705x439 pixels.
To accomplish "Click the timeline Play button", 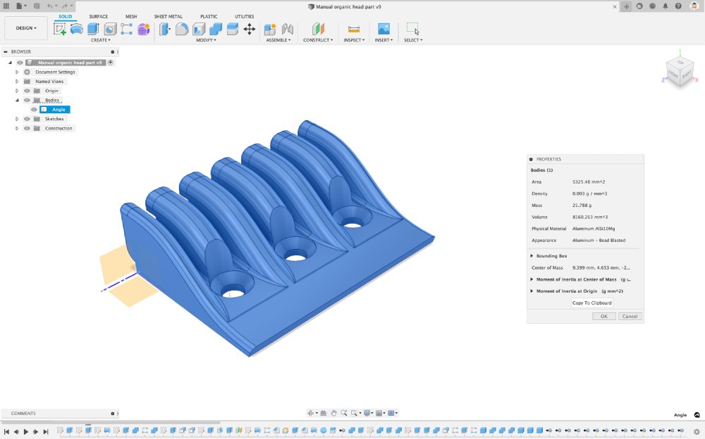I will point(26,431).
